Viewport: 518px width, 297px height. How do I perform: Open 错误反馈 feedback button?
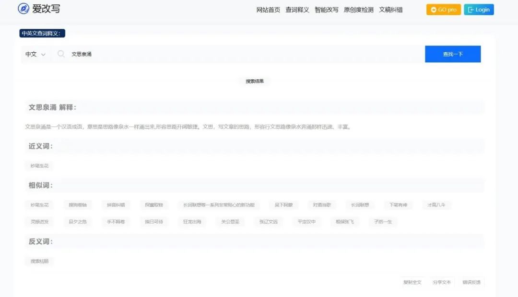pos(471,282)
